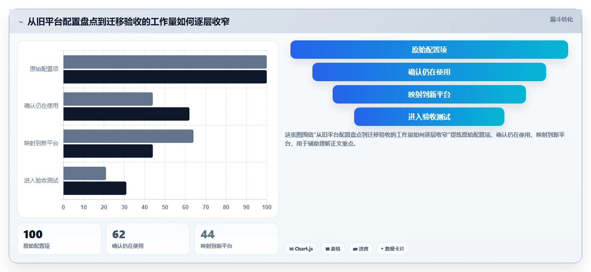Click the dark chart bar for 进入验收测试
591x272 pixels.
(95, 188)
